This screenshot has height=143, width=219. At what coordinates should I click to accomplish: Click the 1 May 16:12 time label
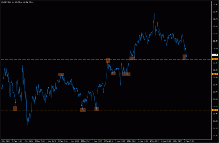point(52,141)
